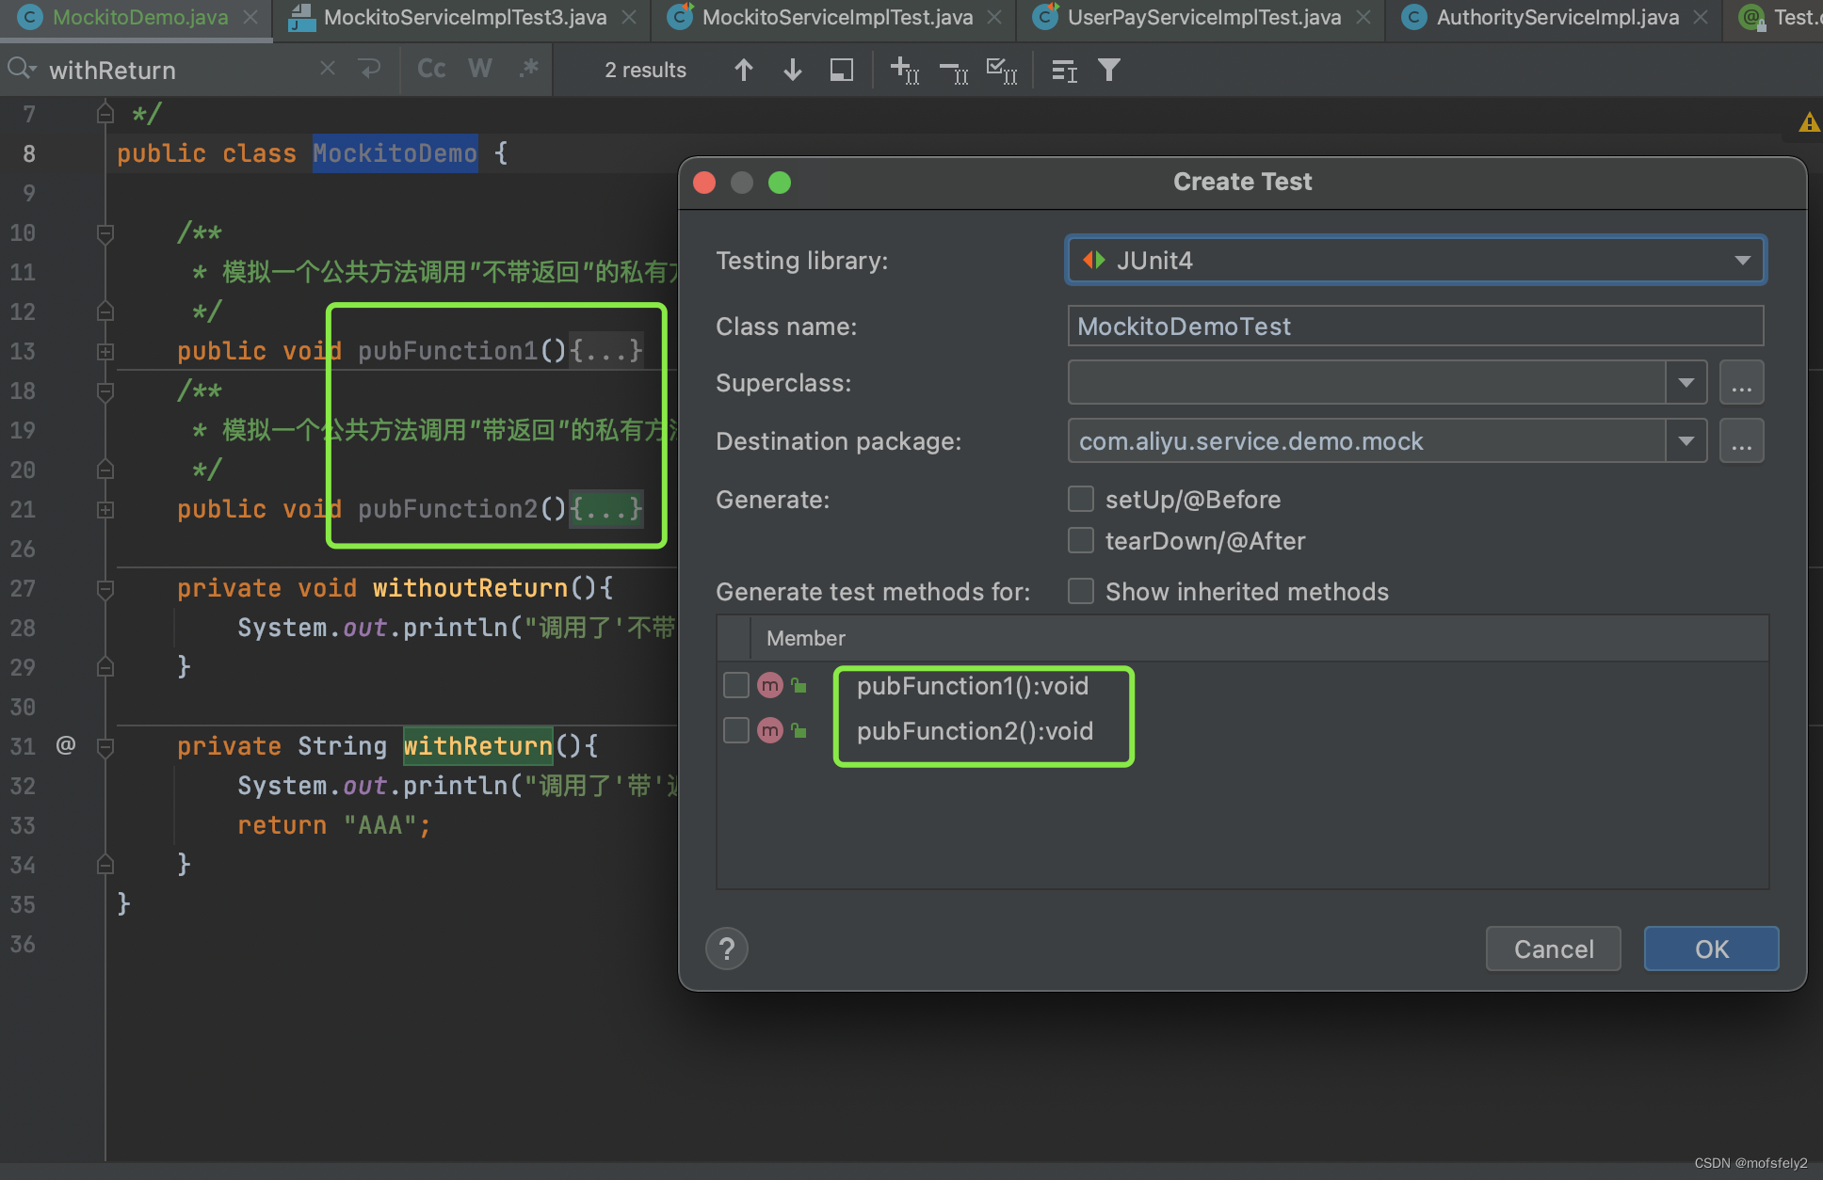This screenshot has height=1180, width=1823.
Task: Collapse javadoc comment at line 10
Action: point(105,232)
